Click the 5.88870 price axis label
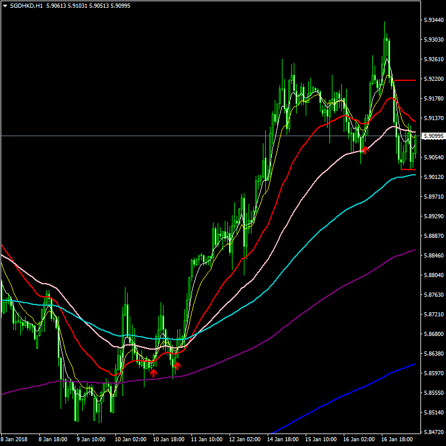Viewport: 446px width, 446px height. point(434,236)
